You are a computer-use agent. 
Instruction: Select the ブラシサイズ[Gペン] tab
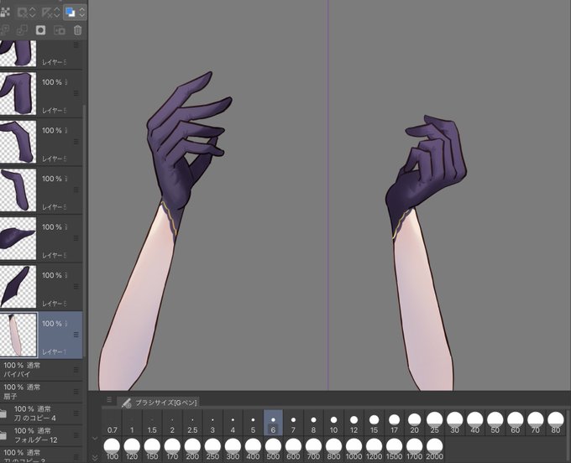[158, 403]
